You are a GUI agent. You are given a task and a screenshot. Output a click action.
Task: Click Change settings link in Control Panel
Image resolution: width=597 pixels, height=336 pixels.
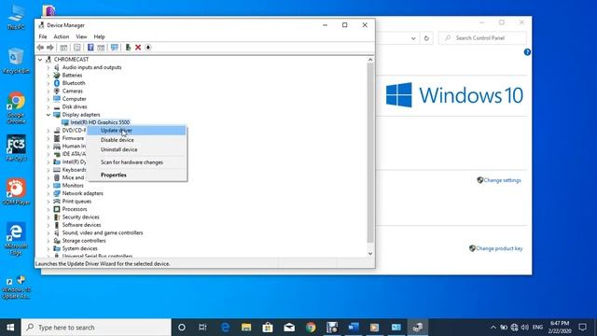(502, 180)
